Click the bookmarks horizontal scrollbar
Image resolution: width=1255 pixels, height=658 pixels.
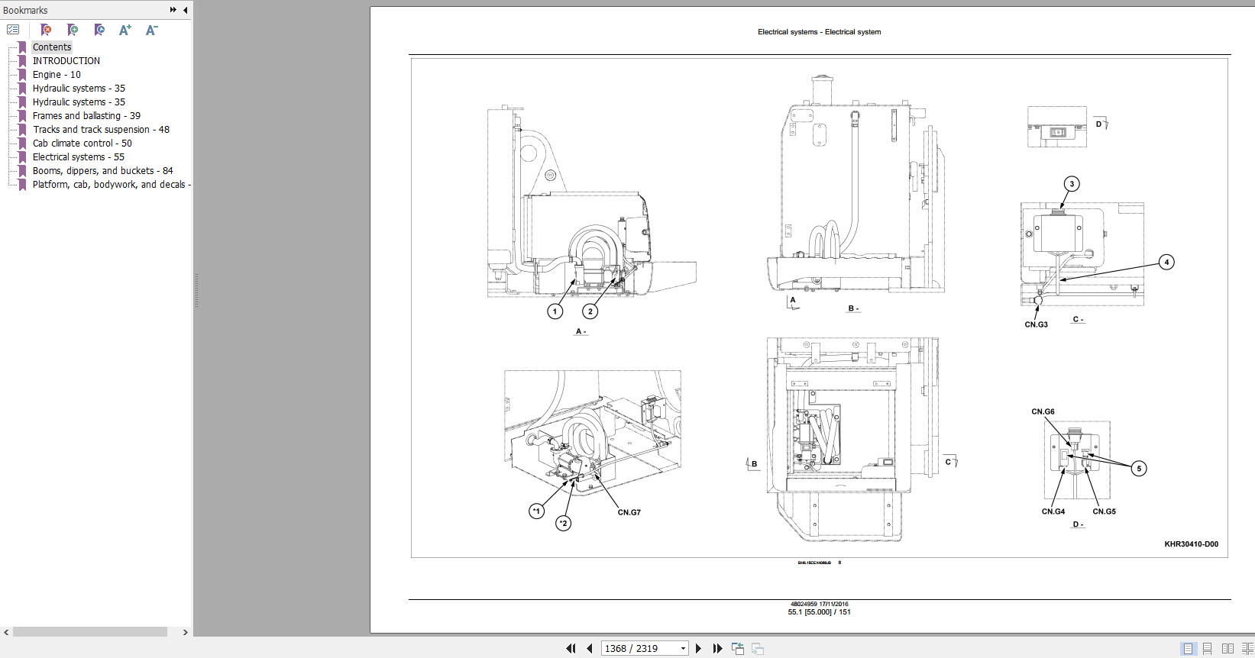pos(90,632)
